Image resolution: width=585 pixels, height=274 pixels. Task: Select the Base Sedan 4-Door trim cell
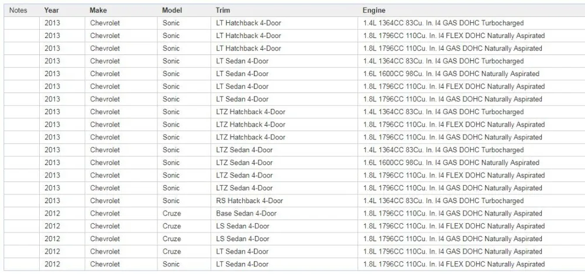[x=284, y=214]
